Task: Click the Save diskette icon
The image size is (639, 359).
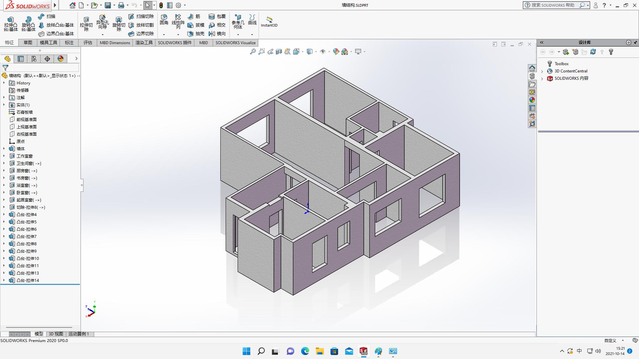Action: tap(107, 5)
